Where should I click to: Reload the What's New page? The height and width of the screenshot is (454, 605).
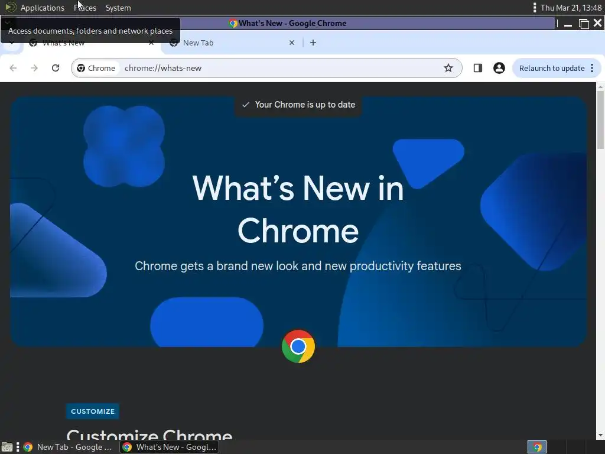56,68
